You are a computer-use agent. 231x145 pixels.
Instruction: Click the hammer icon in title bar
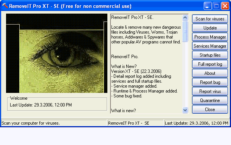click(5, 6)
